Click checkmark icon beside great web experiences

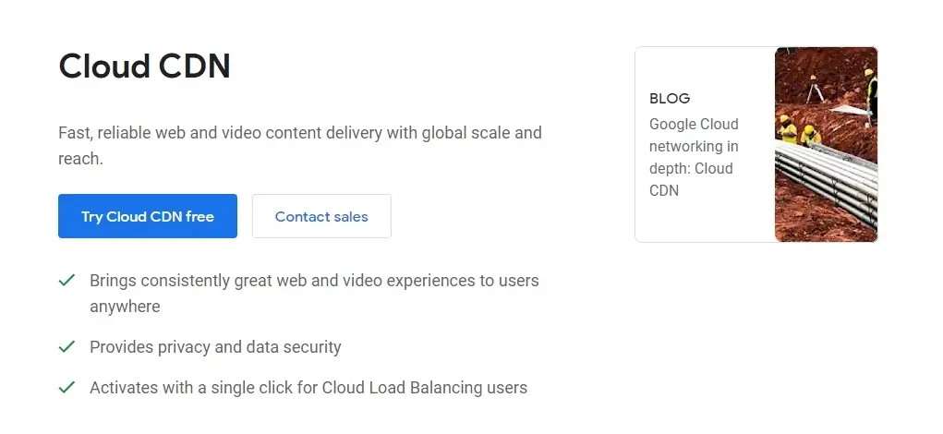66,280
